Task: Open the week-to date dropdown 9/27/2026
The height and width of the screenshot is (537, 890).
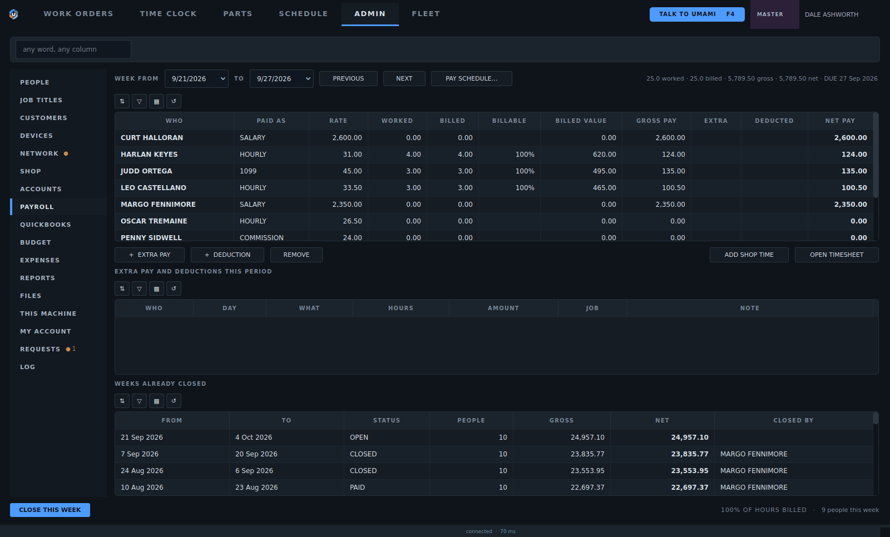Action: [281, 78]
